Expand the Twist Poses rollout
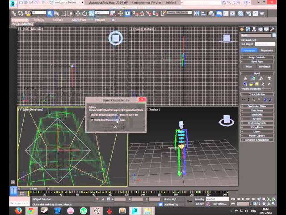Viewport: 286px width, 215px height. tap(257, 110)
